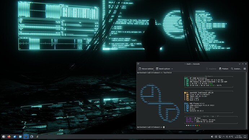Expand the hidden system tray icons arrow
Image resolution: width=249 pixels, height=140 pixels.
click(224, 137)
